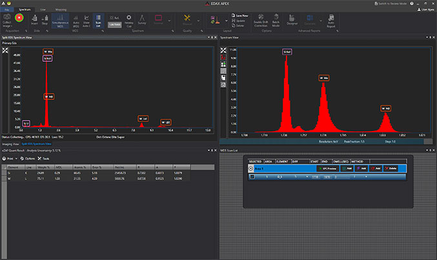This screenshot has height=260, width=437.
Task: Click the Insert slide icon
Action: coord(35,19)
